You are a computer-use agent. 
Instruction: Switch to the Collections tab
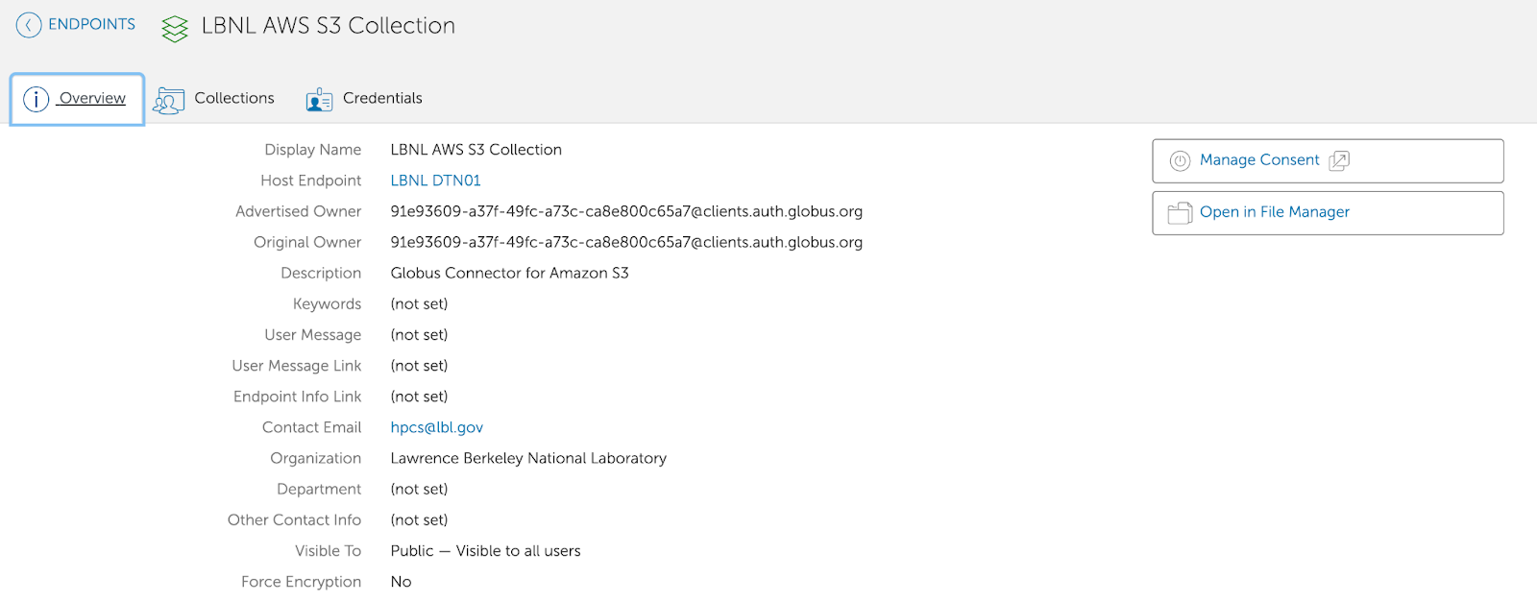[x=213, y=99]
